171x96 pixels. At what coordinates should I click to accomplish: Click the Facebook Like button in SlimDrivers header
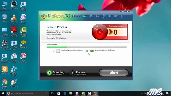pos(76,16)
